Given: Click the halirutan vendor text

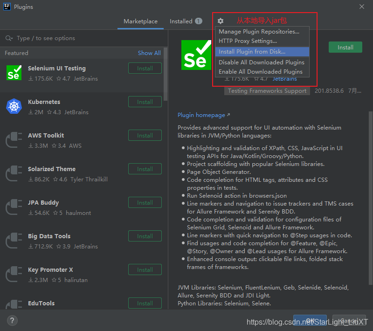Looking at the screenshot, I should [x=76, y=280].
